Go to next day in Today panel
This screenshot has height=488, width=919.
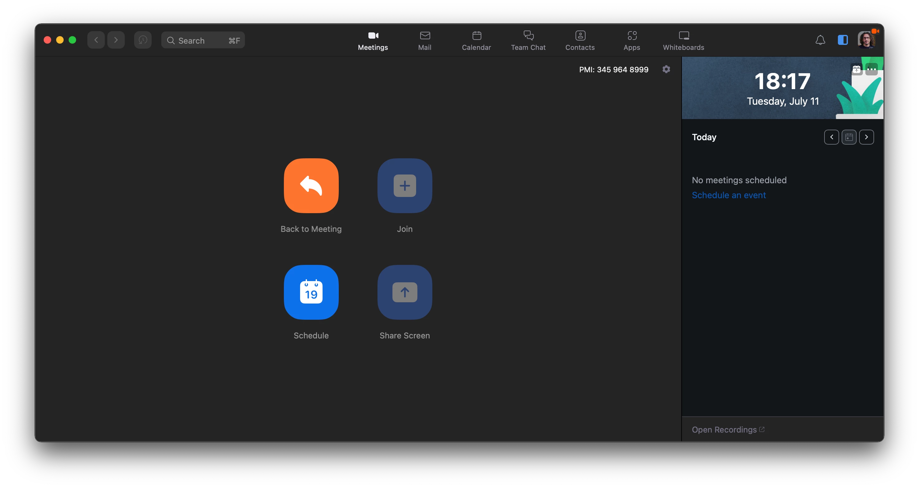pyautogui.click(x=866, y=137)
